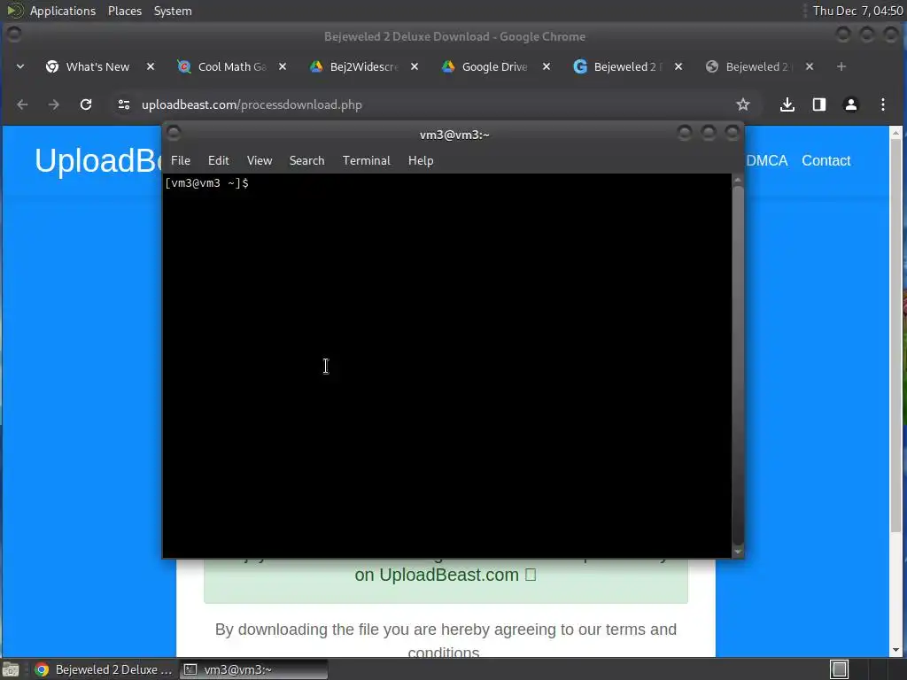Screen dimensions: 907x680
Task: Click the clock in top panel
Action: pyautogui.click(x=857, y=11)
